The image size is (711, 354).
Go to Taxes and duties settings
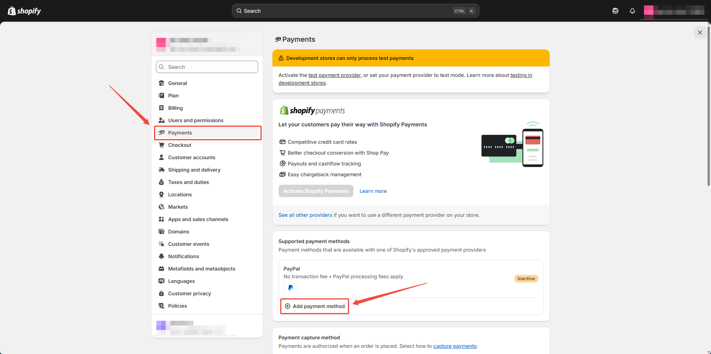(188, 182)
